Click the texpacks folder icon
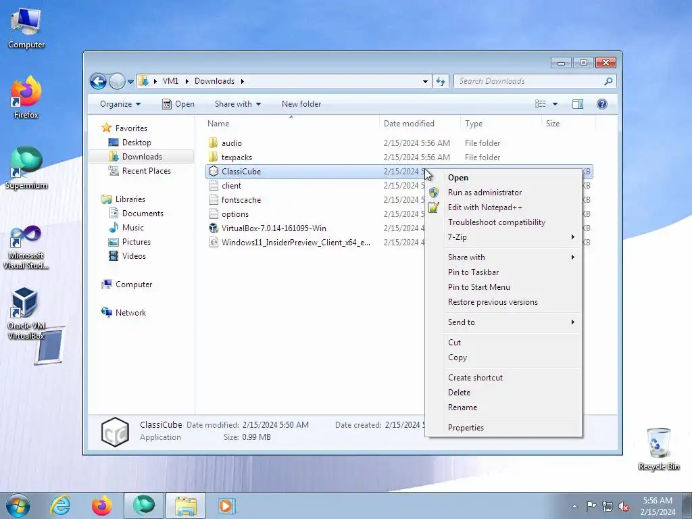This screenshot has height=519, width=692. (x=214, y=157)
